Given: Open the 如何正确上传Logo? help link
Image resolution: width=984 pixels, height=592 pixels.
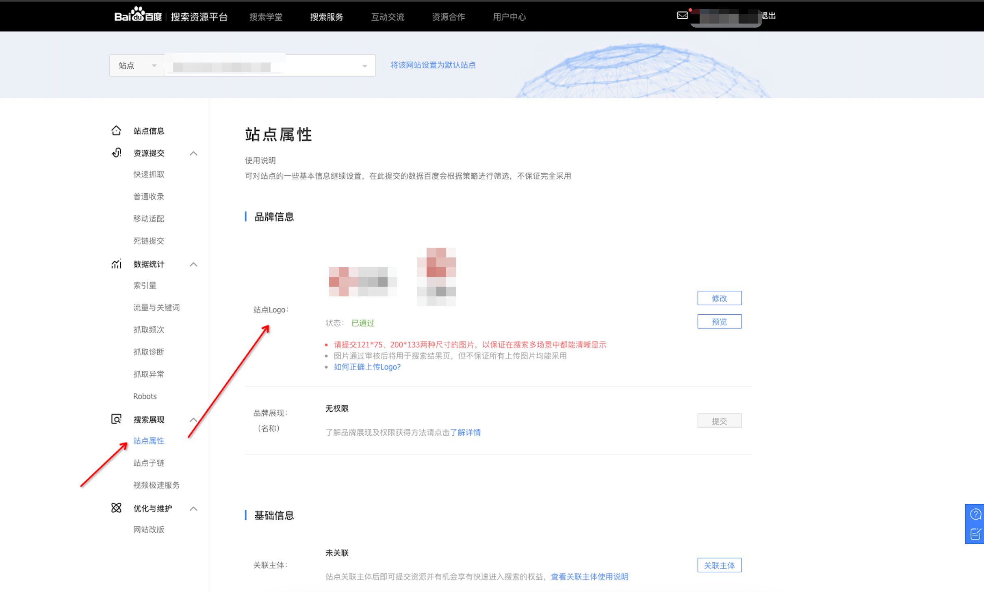Looking at the screenshot, I should tap(367, 367).
